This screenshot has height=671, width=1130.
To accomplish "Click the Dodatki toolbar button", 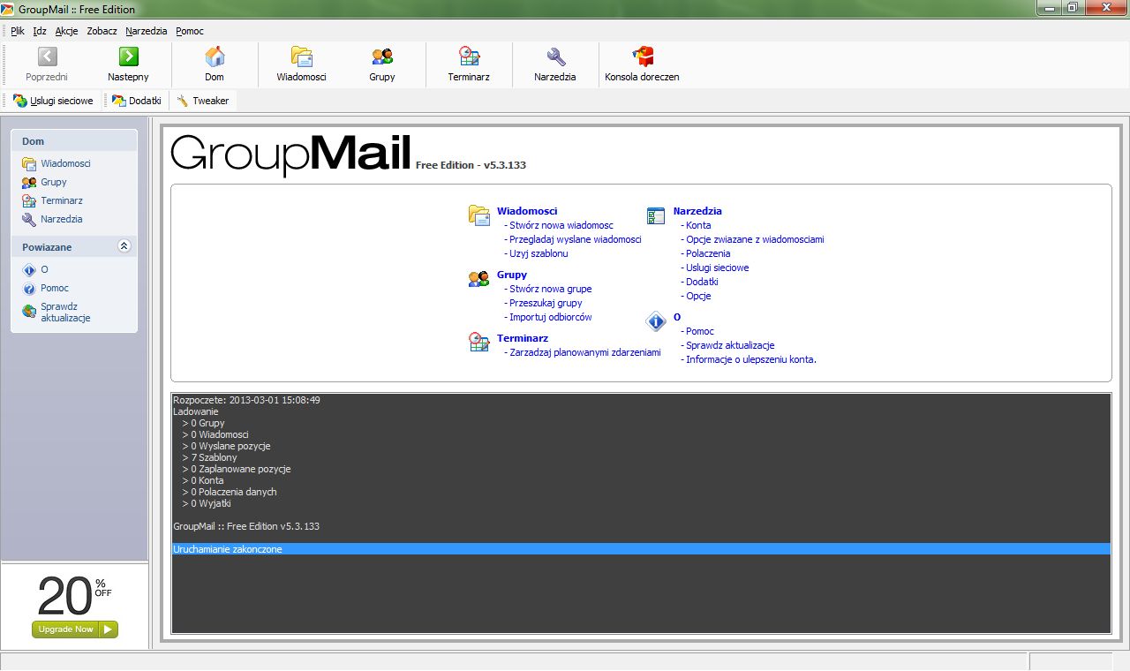I will (x=137, y=101).
